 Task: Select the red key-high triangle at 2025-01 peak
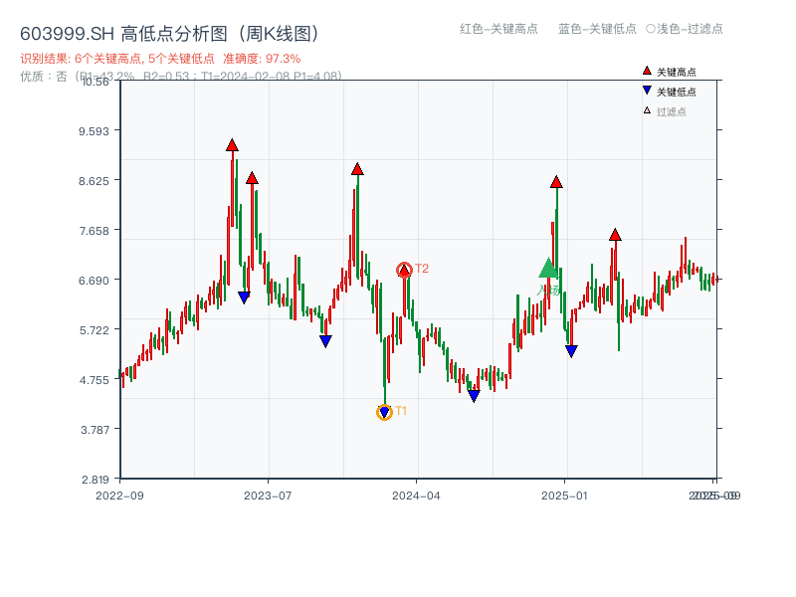point(556,183)
